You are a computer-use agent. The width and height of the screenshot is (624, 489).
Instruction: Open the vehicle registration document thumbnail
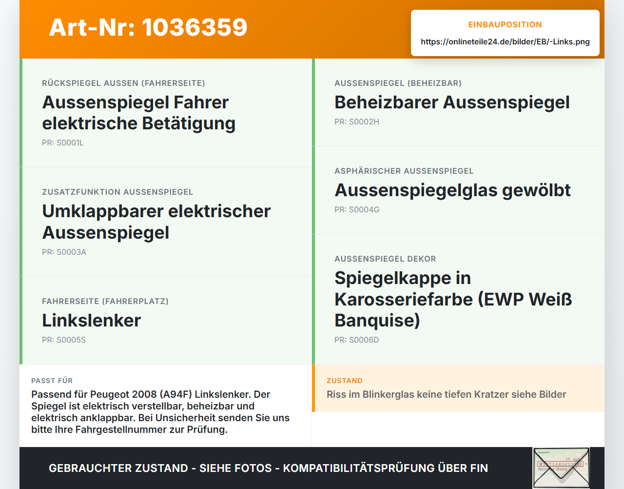pos(561,468)
